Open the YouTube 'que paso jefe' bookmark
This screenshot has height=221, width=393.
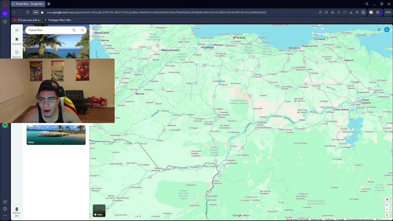27,20
